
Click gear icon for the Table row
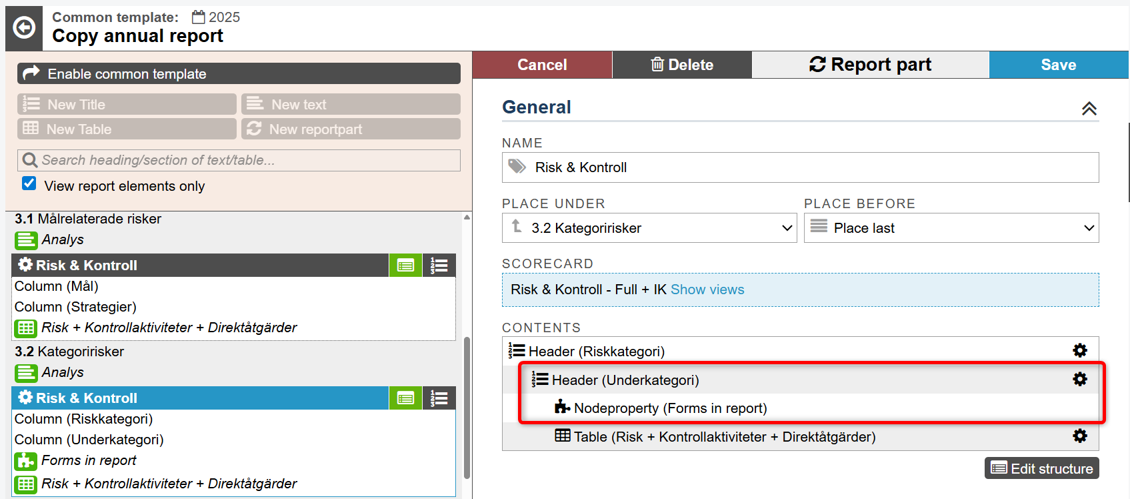point(1079,436)
